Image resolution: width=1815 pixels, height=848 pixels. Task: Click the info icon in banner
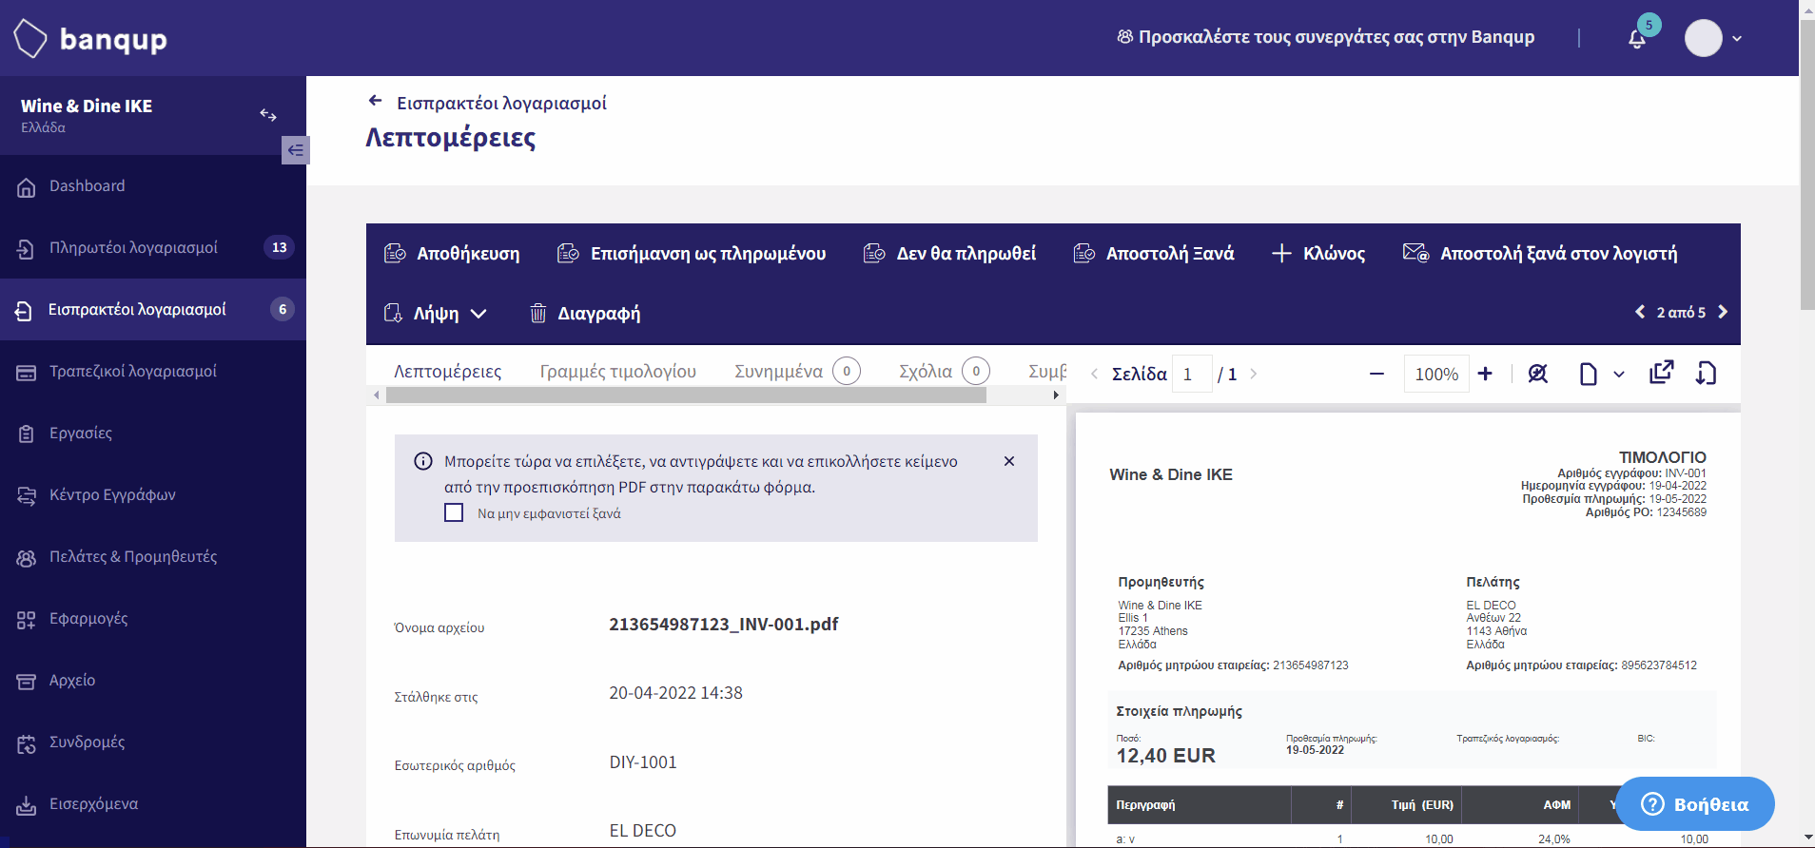point(423,461)
